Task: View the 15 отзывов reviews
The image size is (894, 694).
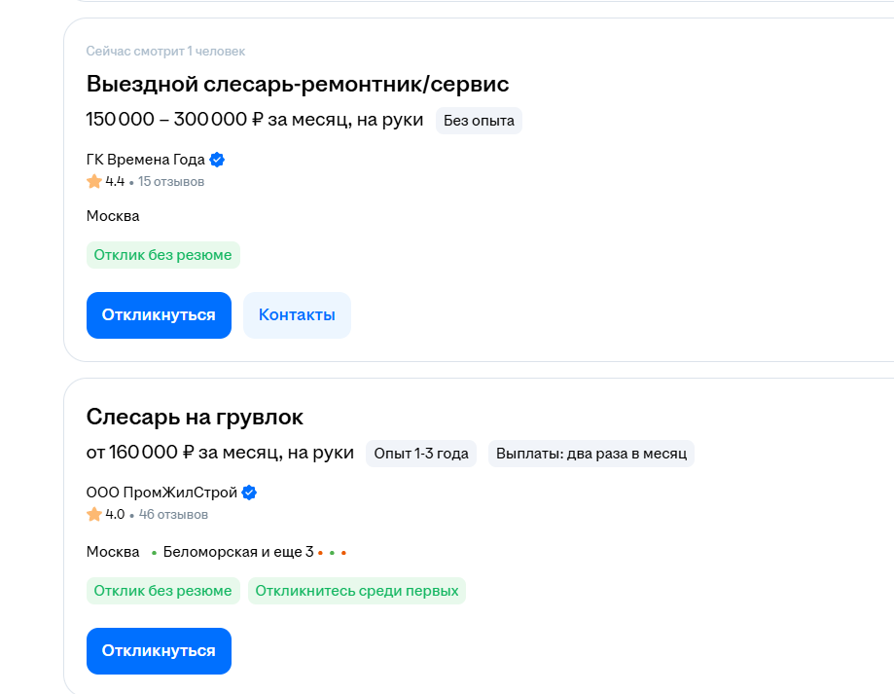Action: [x=171, y=182]
